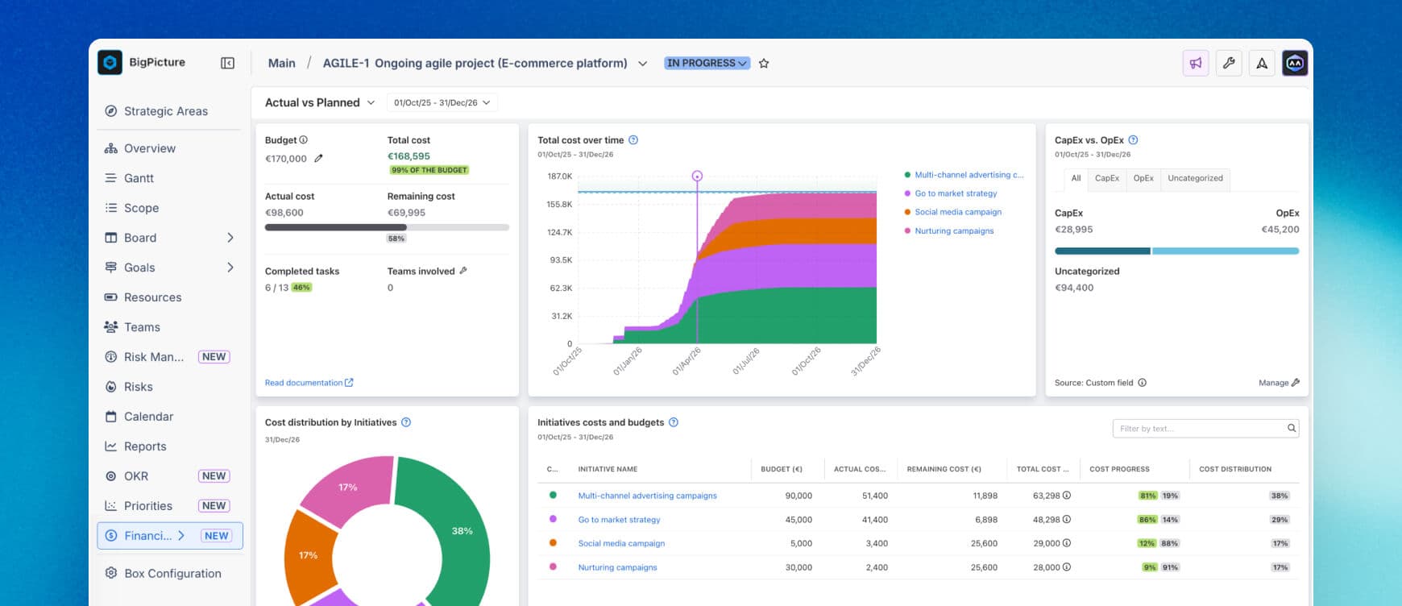This screenshot has height=606, width=1402.
Task: Collapse the sidebar panel icon
Action: [x=228, y=63]
